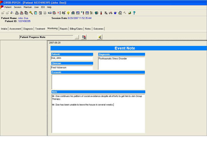
Task: Switch to the Outcomes tab
Action: (99, 29)
